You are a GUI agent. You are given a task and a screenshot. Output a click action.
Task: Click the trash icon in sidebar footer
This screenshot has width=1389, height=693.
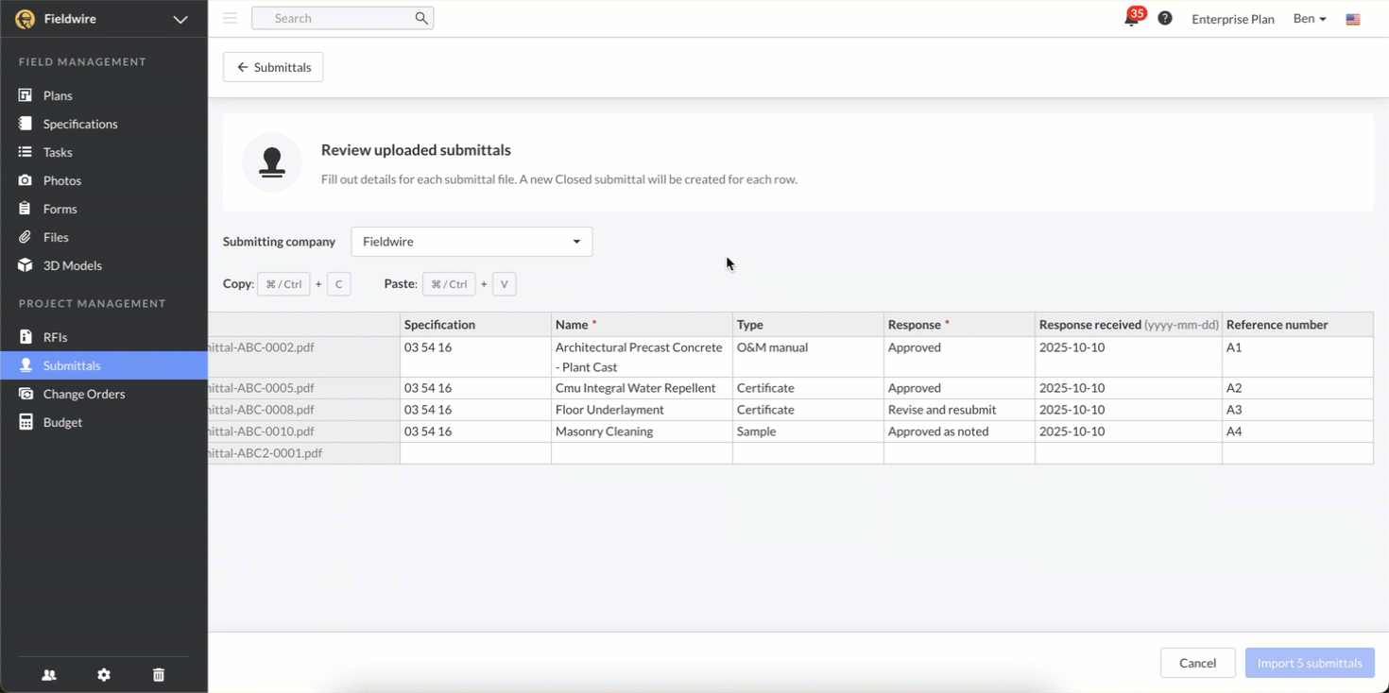point(159,675)
